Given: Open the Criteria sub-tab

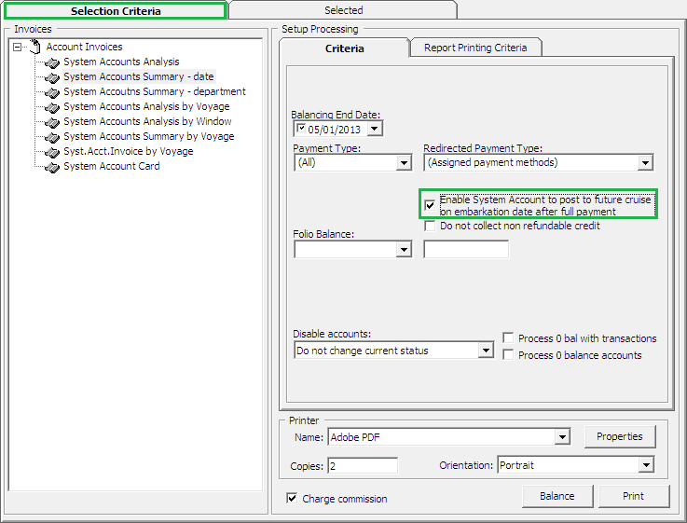Looking at the screenshot, I should [x=344, y=48].
